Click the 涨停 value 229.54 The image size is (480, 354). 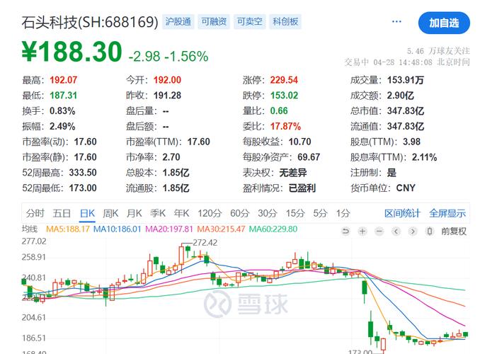click(x=284, y=80)
